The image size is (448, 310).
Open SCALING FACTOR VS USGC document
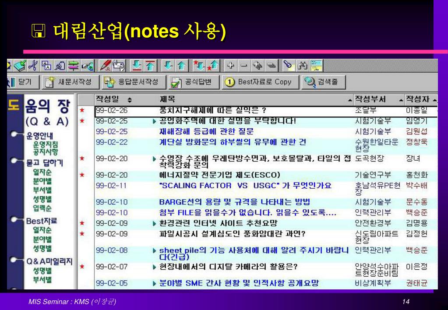click(245, 185)
